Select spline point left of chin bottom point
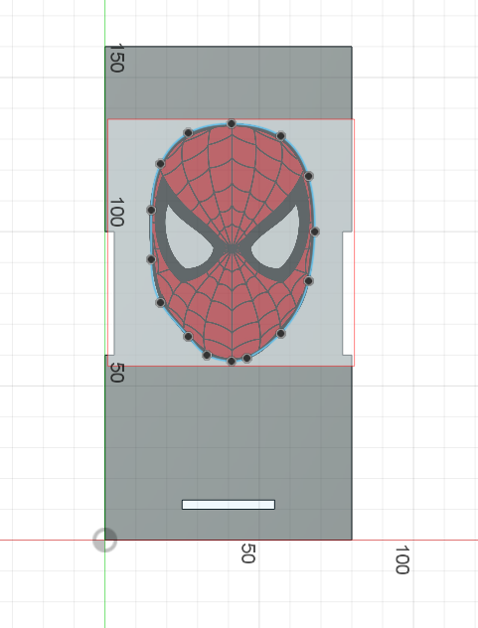Image resolution: width=478 pixels, height=628 pixels. 207,355
